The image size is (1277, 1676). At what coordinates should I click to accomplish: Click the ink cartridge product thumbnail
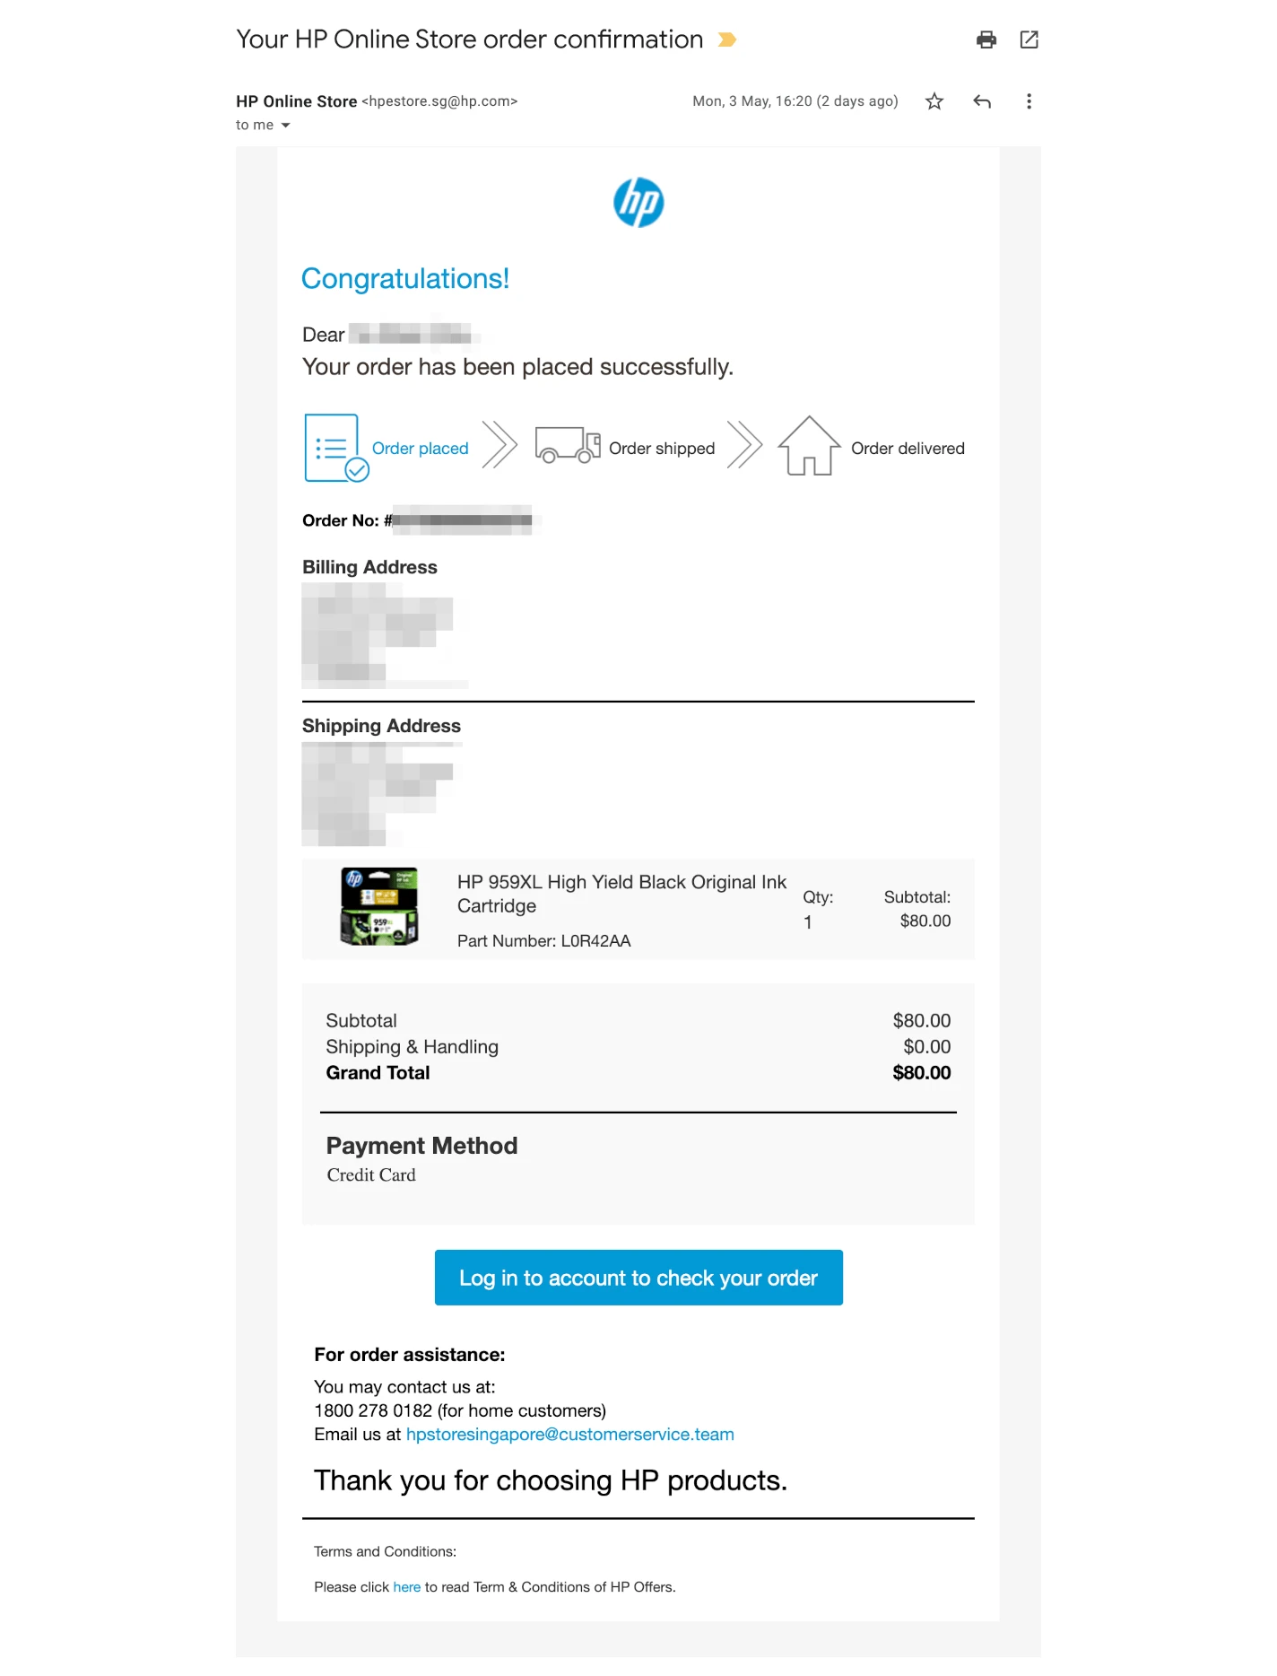(x=379, y=906)
